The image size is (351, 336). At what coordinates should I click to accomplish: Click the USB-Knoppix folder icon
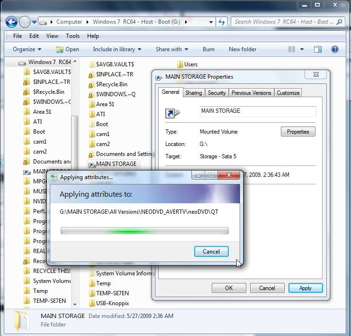point(92,303)
